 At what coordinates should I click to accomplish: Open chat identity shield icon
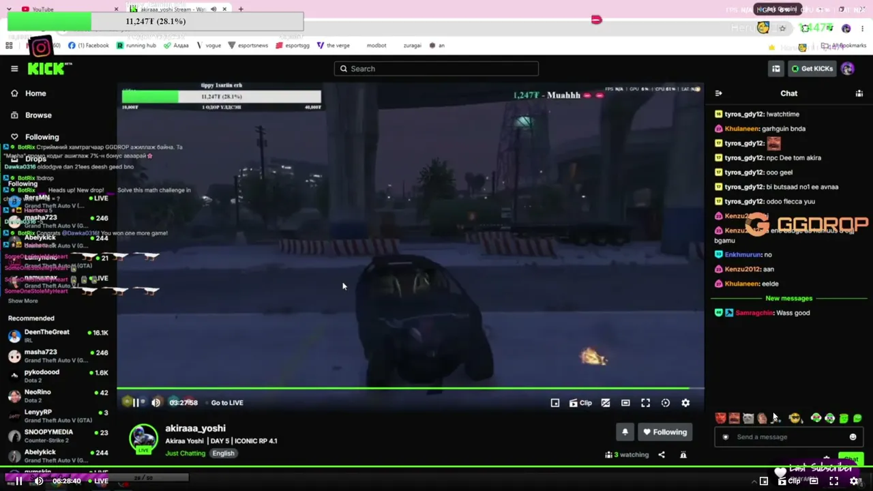pos(726,437)
